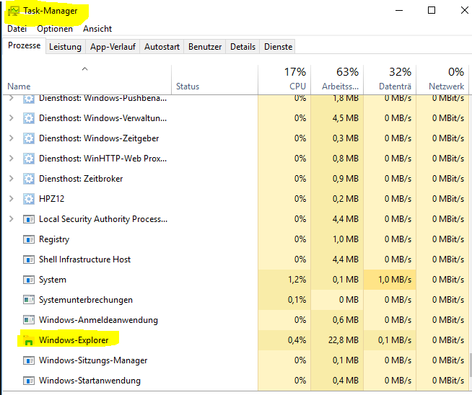Select the Registry process name
This screenshot has width=472, height=395.
tap(54, 239)
